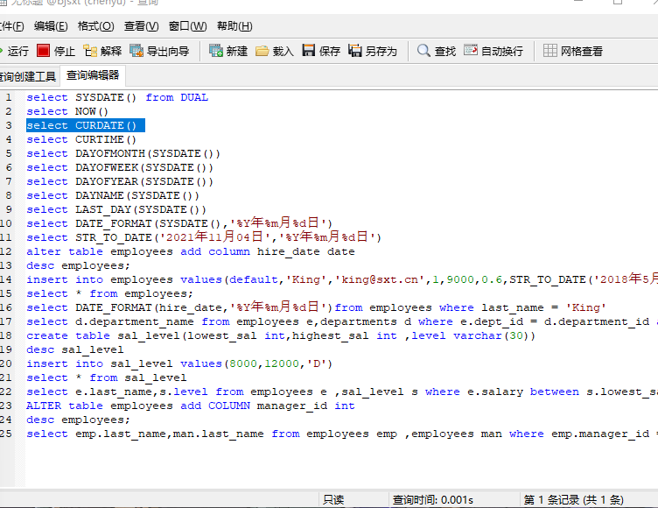
Task: Click 'select emp.last_name,man.last_name' line
Action: click(x=342, y=434)
